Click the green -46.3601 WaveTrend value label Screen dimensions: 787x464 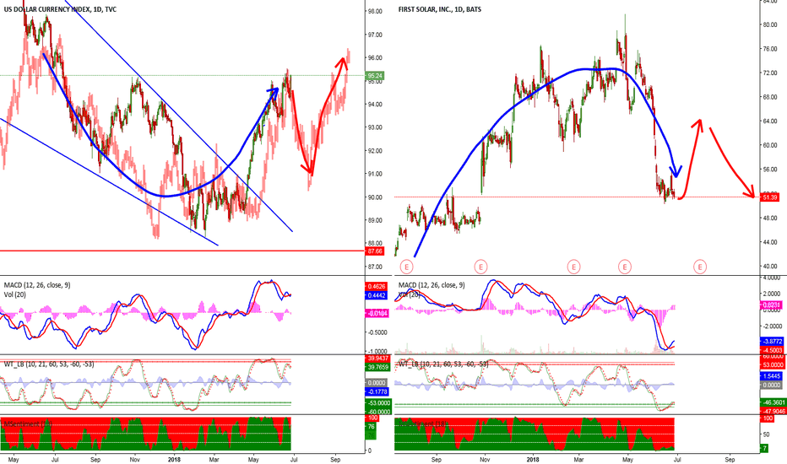tap(773, 402)
